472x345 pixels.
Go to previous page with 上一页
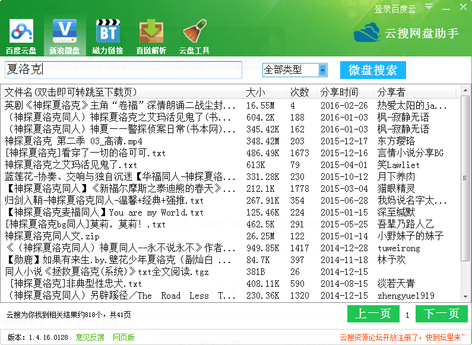373,314
